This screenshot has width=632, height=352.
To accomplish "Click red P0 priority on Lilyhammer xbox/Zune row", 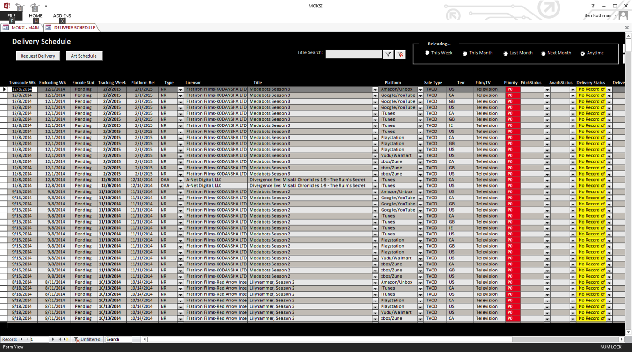I will click(512, 318).
